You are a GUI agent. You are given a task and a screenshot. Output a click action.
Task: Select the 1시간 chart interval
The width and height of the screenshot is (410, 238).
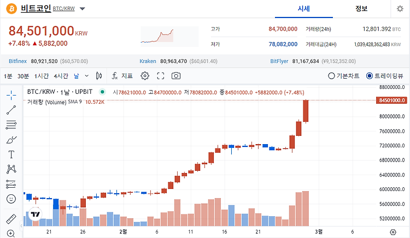[42, 76]
